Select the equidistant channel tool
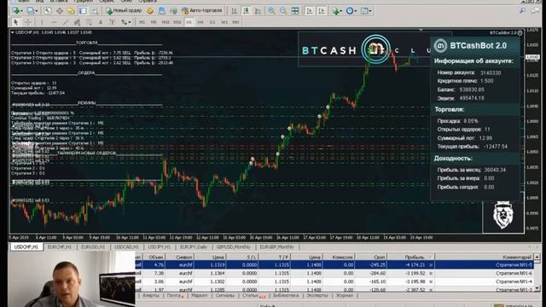 point(77,22)
